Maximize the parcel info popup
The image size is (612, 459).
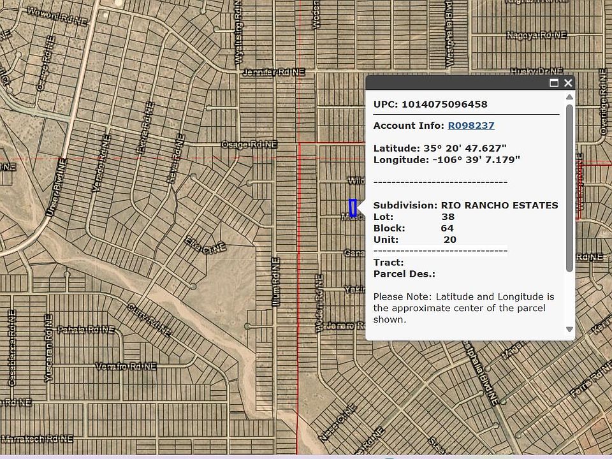(x=554, y=83)
